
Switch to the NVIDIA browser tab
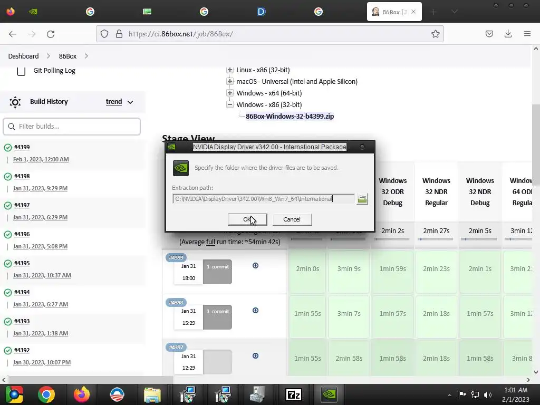[33, 12]
